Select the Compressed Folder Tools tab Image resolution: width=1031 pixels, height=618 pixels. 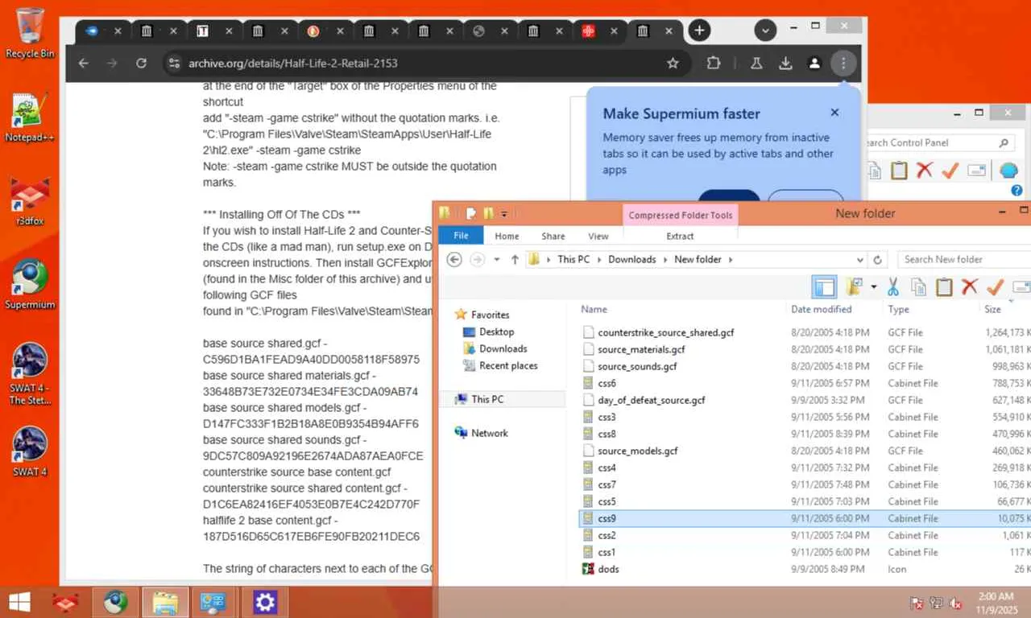click(681, 215)
